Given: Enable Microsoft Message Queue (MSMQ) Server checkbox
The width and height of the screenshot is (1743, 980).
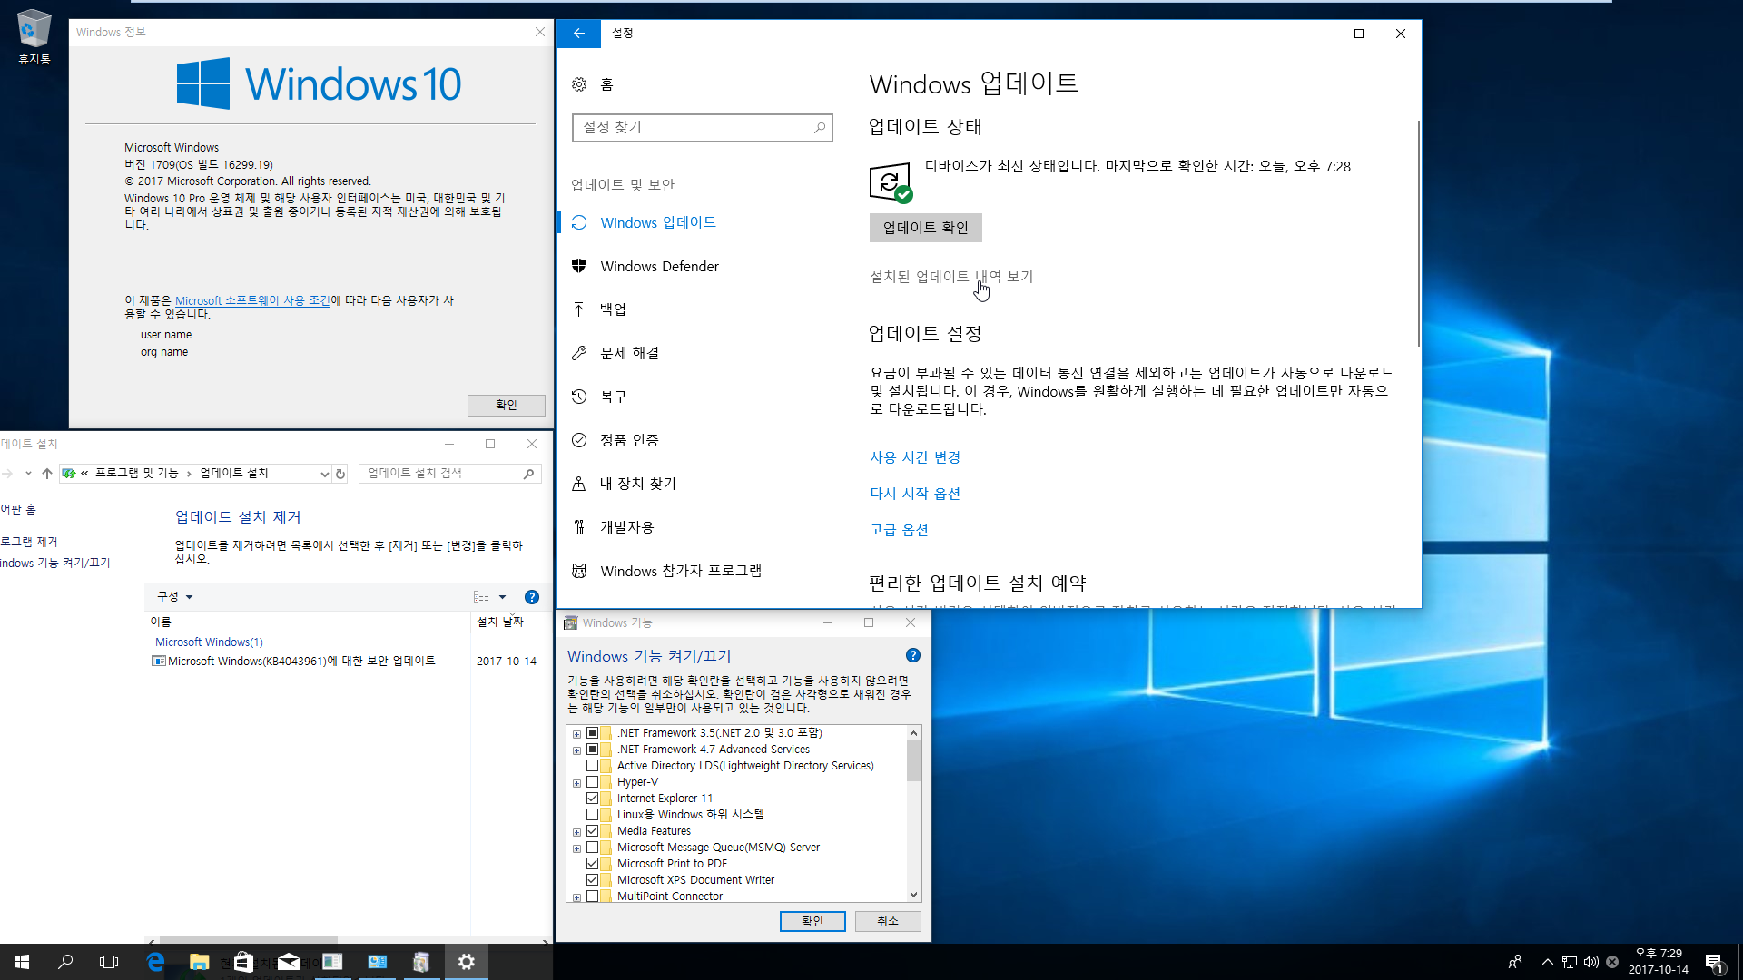Looking at the screenshot, I should pyautogui.click(x=592, y=848).
